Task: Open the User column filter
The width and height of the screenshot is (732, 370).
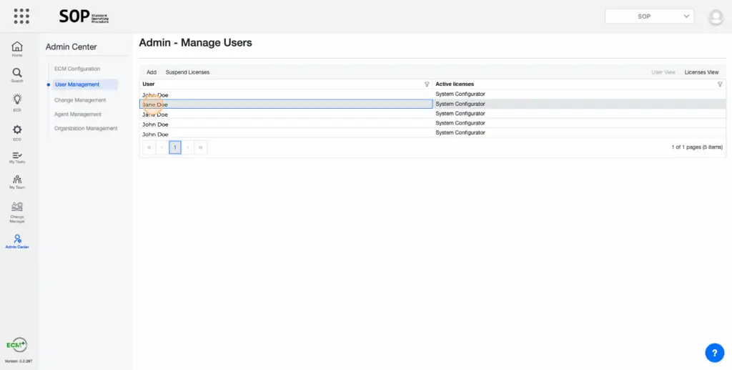Action: pyautogui.click(x=427, y=84)
